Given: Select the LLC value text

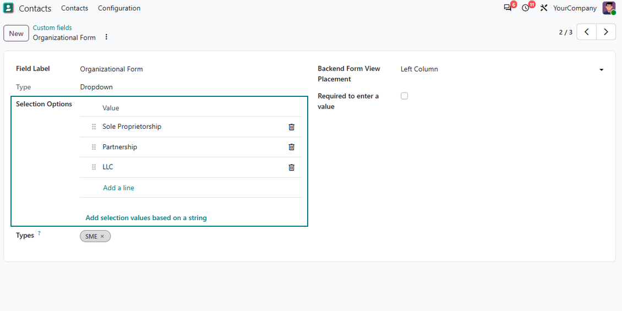Looking at the screenshot, I should coord(108,167).
